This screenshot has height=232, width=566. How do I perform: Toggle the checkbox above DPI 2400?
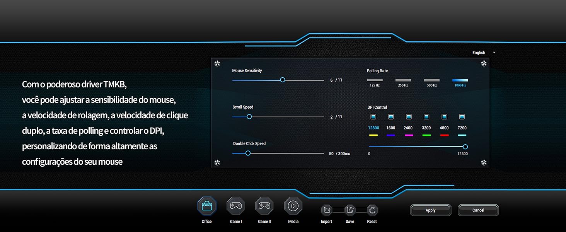[x=409, y=117]
